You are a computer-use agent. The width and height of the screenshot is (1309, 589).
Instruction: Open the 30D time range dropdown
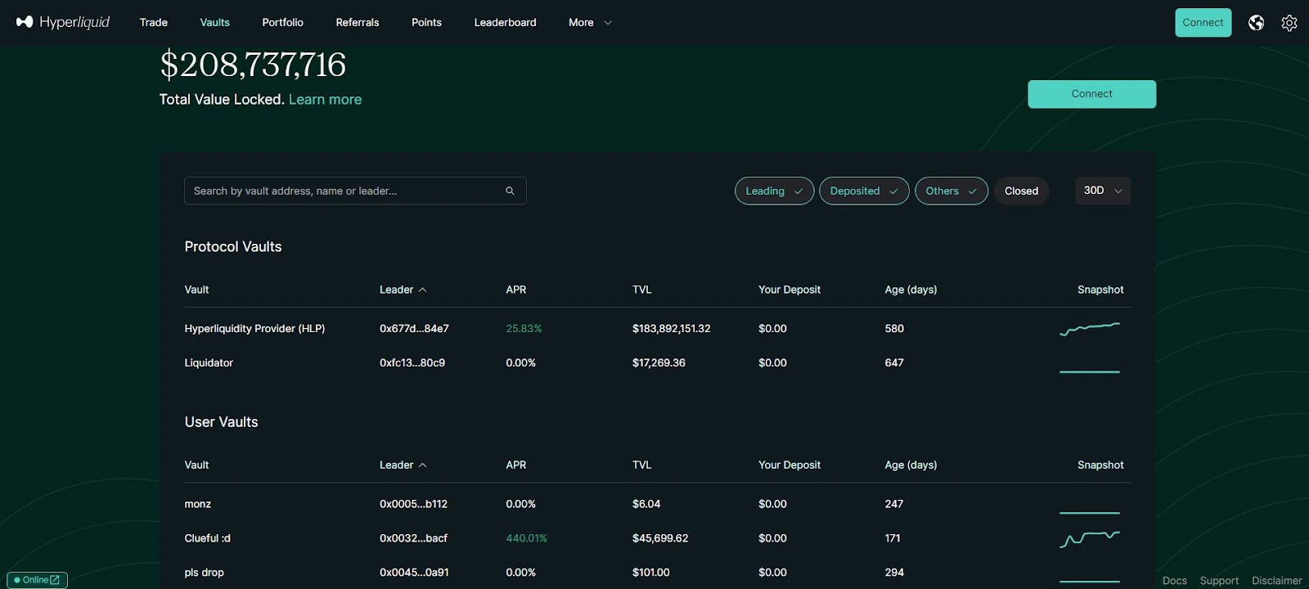tap(1103, 191)
